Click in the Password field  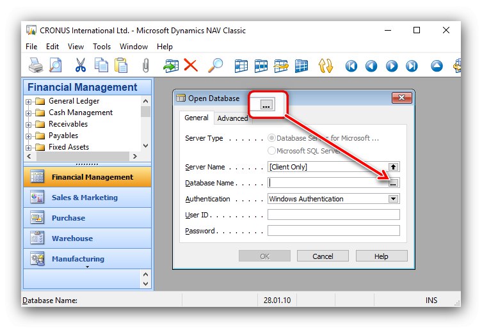[333, 231]
